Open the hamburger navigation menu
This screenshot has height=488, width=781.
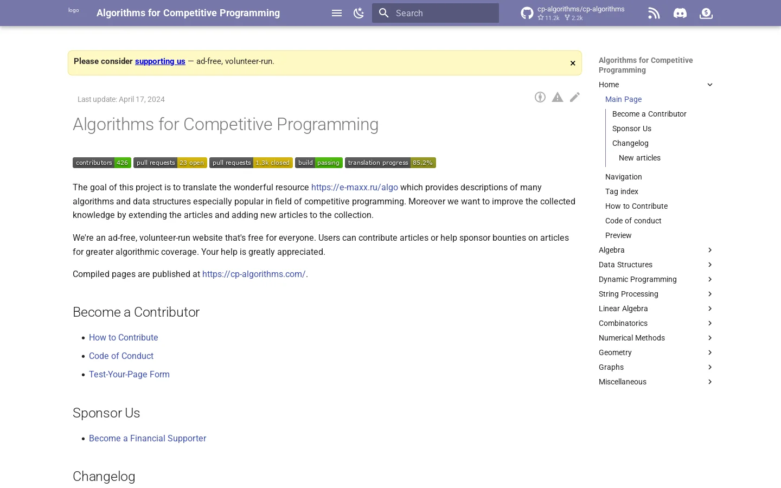point(337,13)
